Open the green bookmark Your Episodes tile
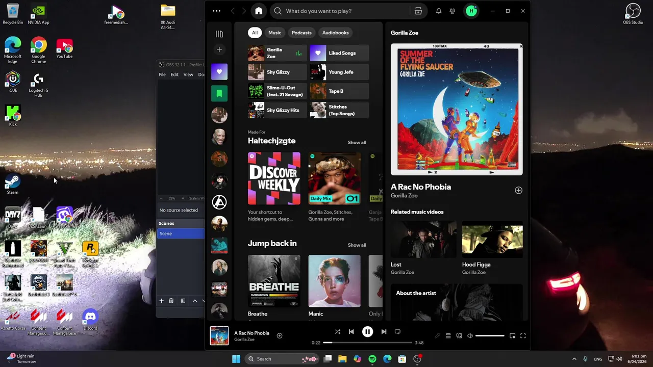This screenshot has width=653, height=367. click(219, 93)
